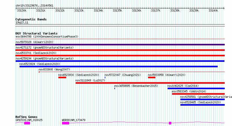232x126 pixels.
Task: Click the Cytogenetic Bands track title
Action: (x=31, y=19)
